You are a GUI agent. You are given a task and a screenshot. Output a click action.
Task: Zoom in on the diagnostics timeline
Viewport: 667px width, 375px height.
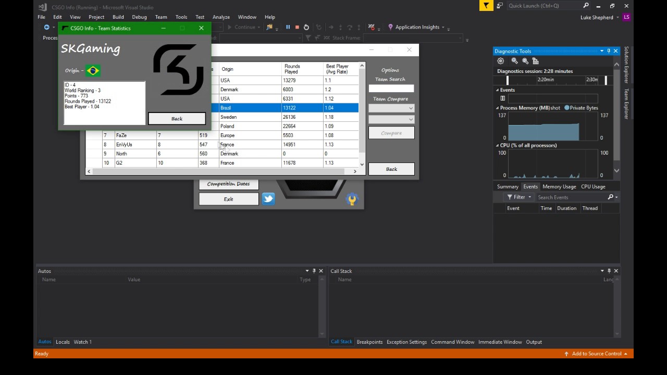pos(514,61)
